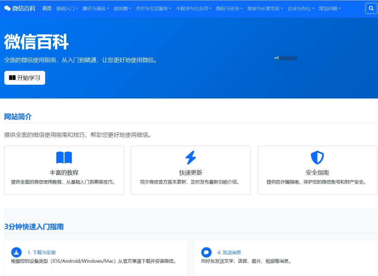
Task: Click the chat bubble icon beside 发送消息
Action: click(x=206, y=252)
